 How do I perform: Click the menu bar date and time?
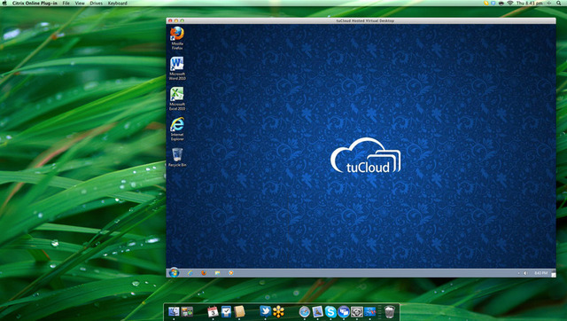tap(530, 3)
